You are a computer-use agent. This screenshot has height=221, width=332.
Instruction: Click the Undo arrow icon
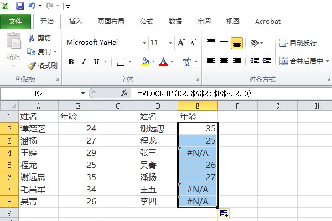coord(32,6)
